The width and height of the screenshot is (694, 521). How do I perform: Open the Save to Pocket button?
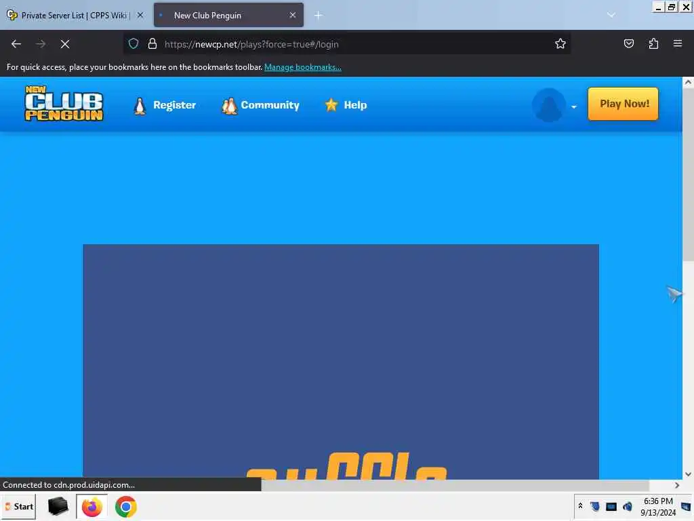pos(628,43)
